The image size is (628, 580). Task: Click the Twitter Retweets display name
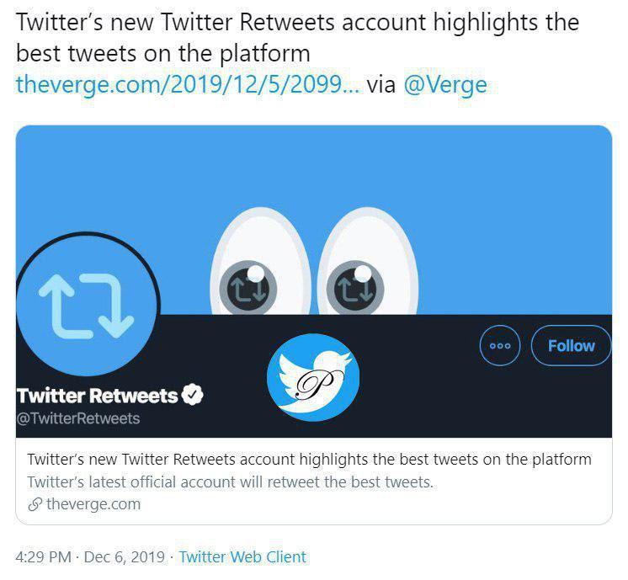(x=98, y=396)
